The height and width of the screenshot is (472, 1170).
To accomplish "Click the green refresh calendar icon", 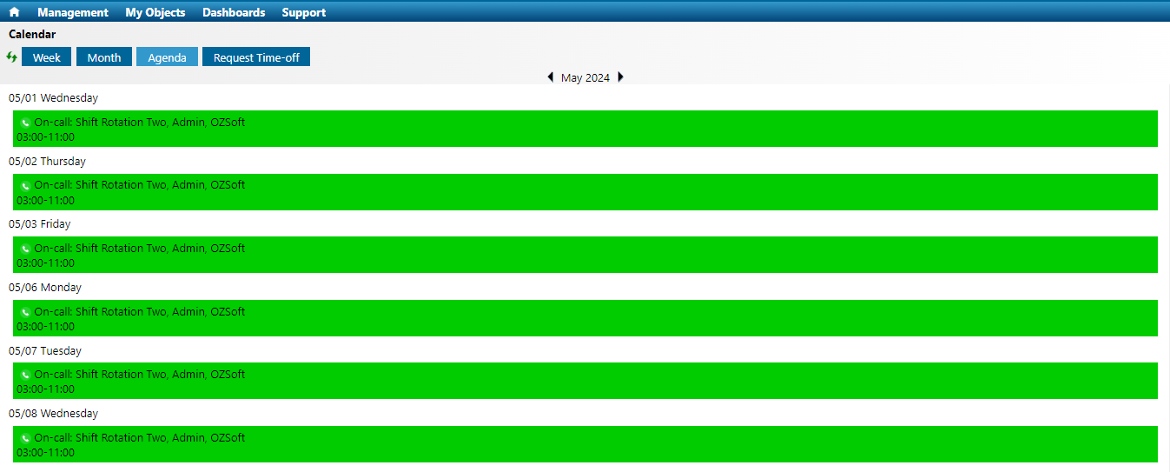I will point(11,57).
